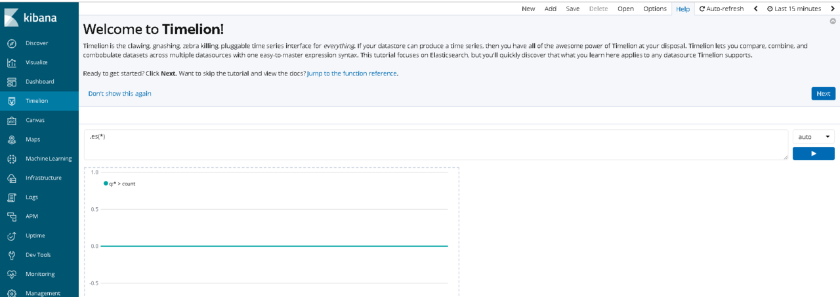Open Auto-refresh settings

click(721, 9)
